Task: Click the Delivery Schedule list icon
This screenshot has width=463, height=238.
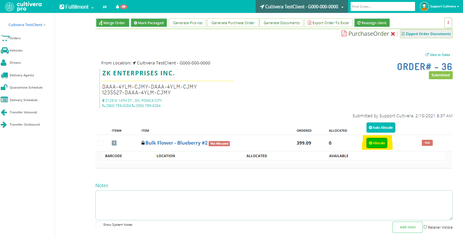Action: (5, 100)
